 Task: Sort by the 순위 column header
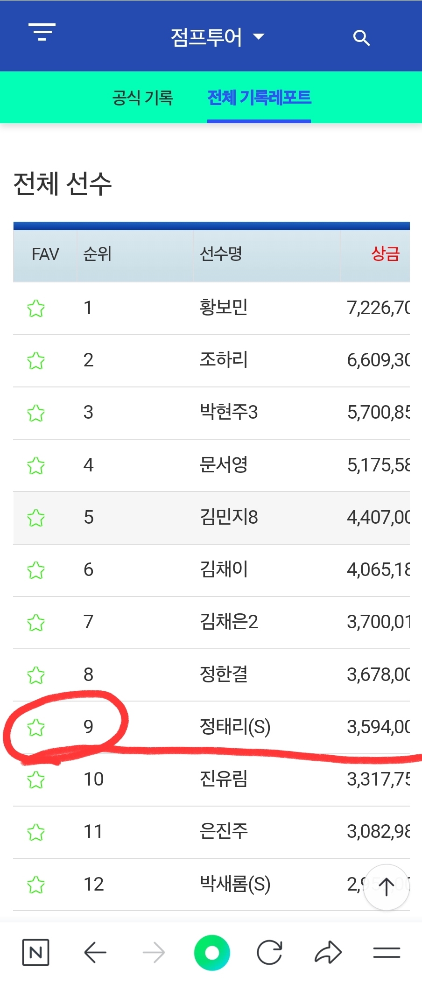click(97, 254)
